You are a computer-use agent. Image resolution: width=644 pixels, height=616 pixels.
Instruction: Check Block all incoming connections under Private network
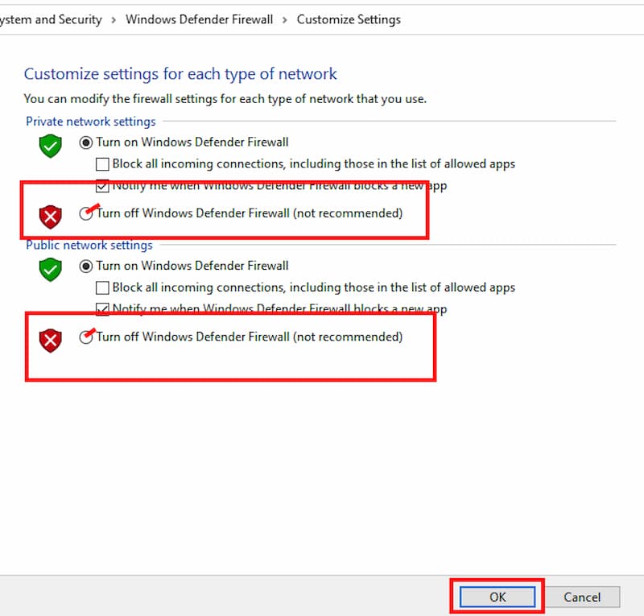(x=102, y=164)
